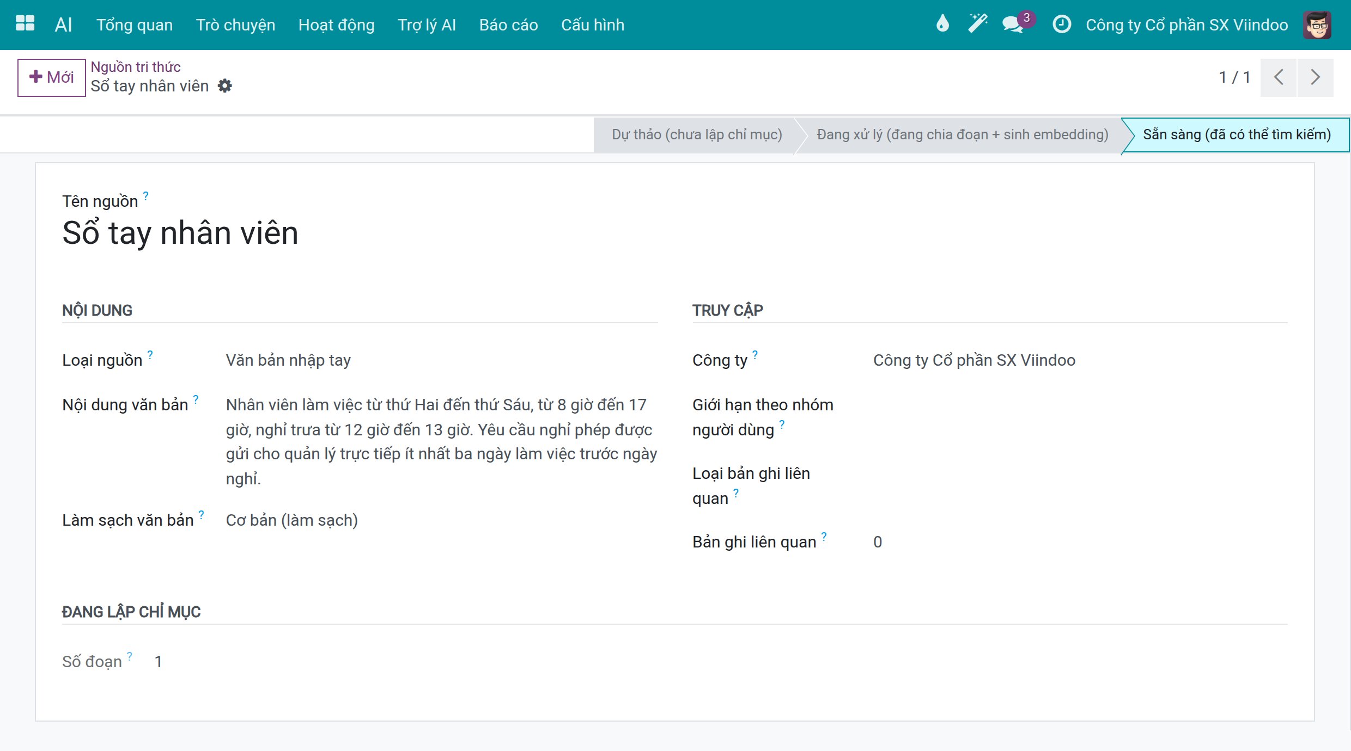Show help tooltip for Làm sạch văn bản

pos(201,514)
